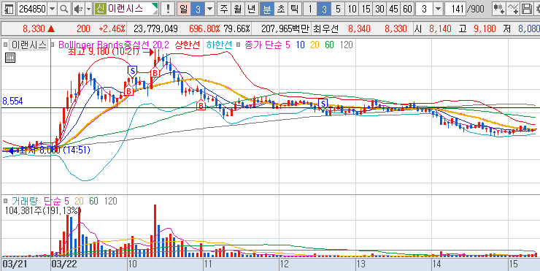Open the dropdown next to 일 3
The image size is (540, 271).
click(209, 9)
